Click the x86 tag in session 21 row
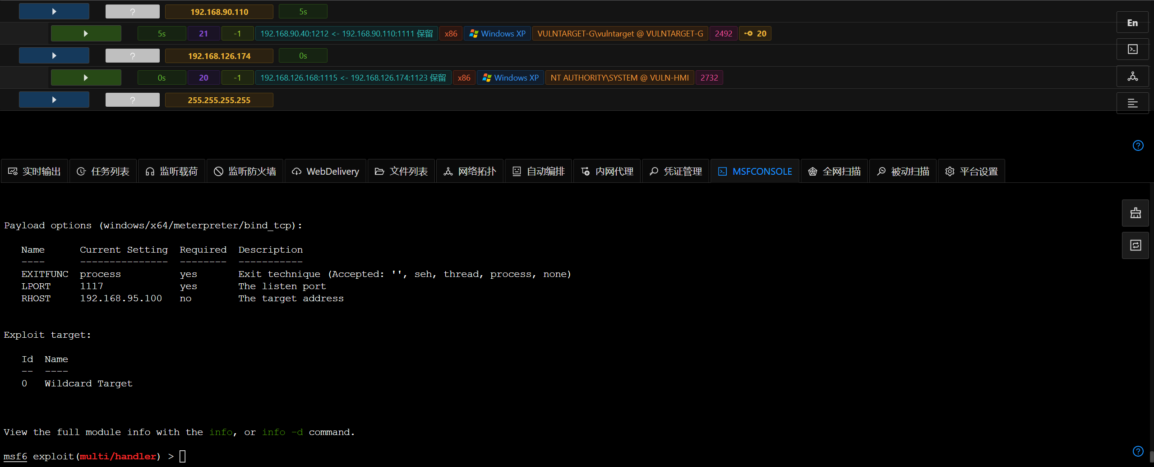The width and height of the screenshot is (1154, 467). tap(451, 34)
